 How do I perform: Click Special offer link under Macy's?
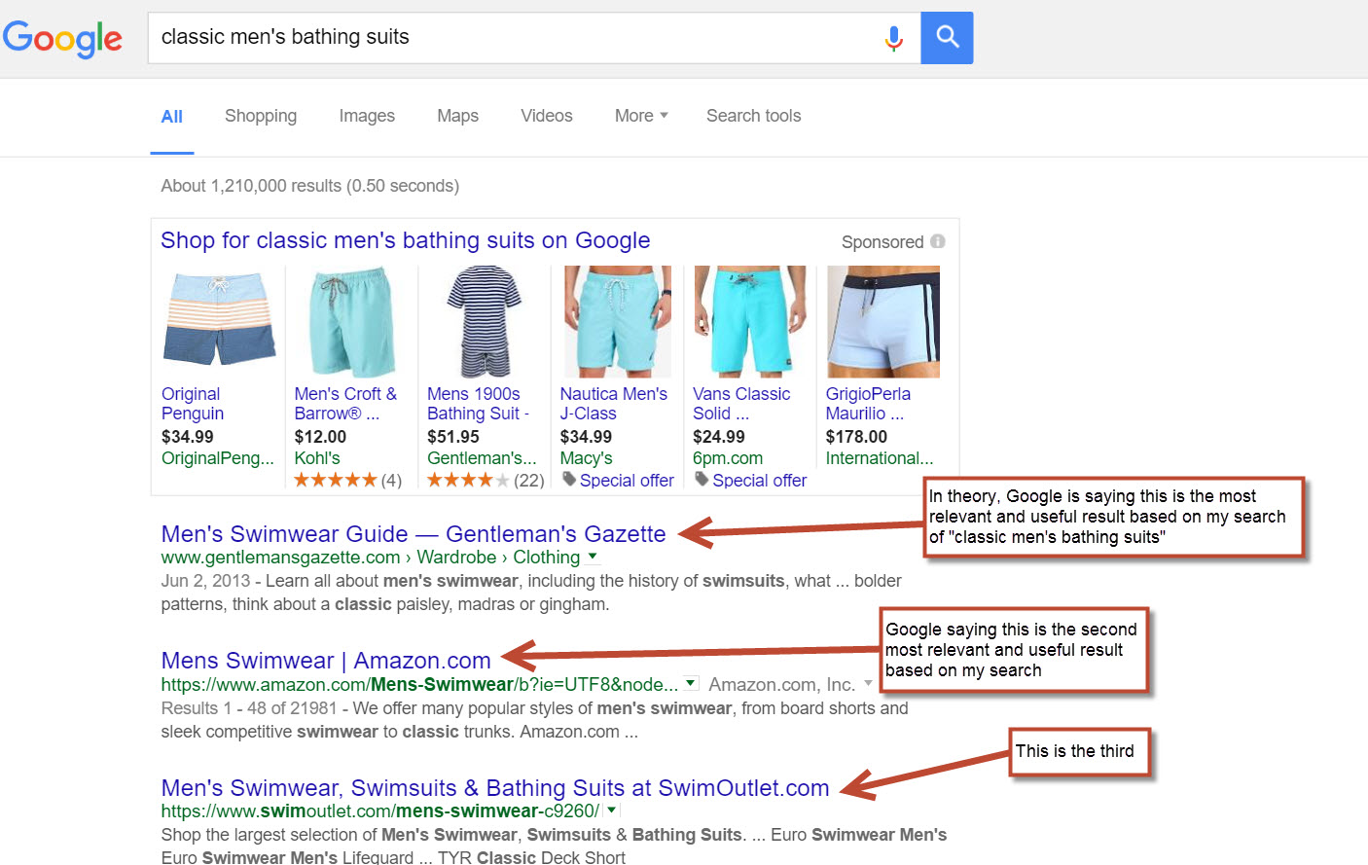tap(627, 481)
